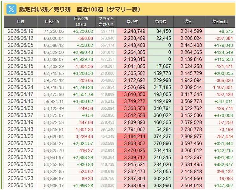Click sell balance 303,996
The width and height of the screenshot is (236, 190).
coord(162,186)
